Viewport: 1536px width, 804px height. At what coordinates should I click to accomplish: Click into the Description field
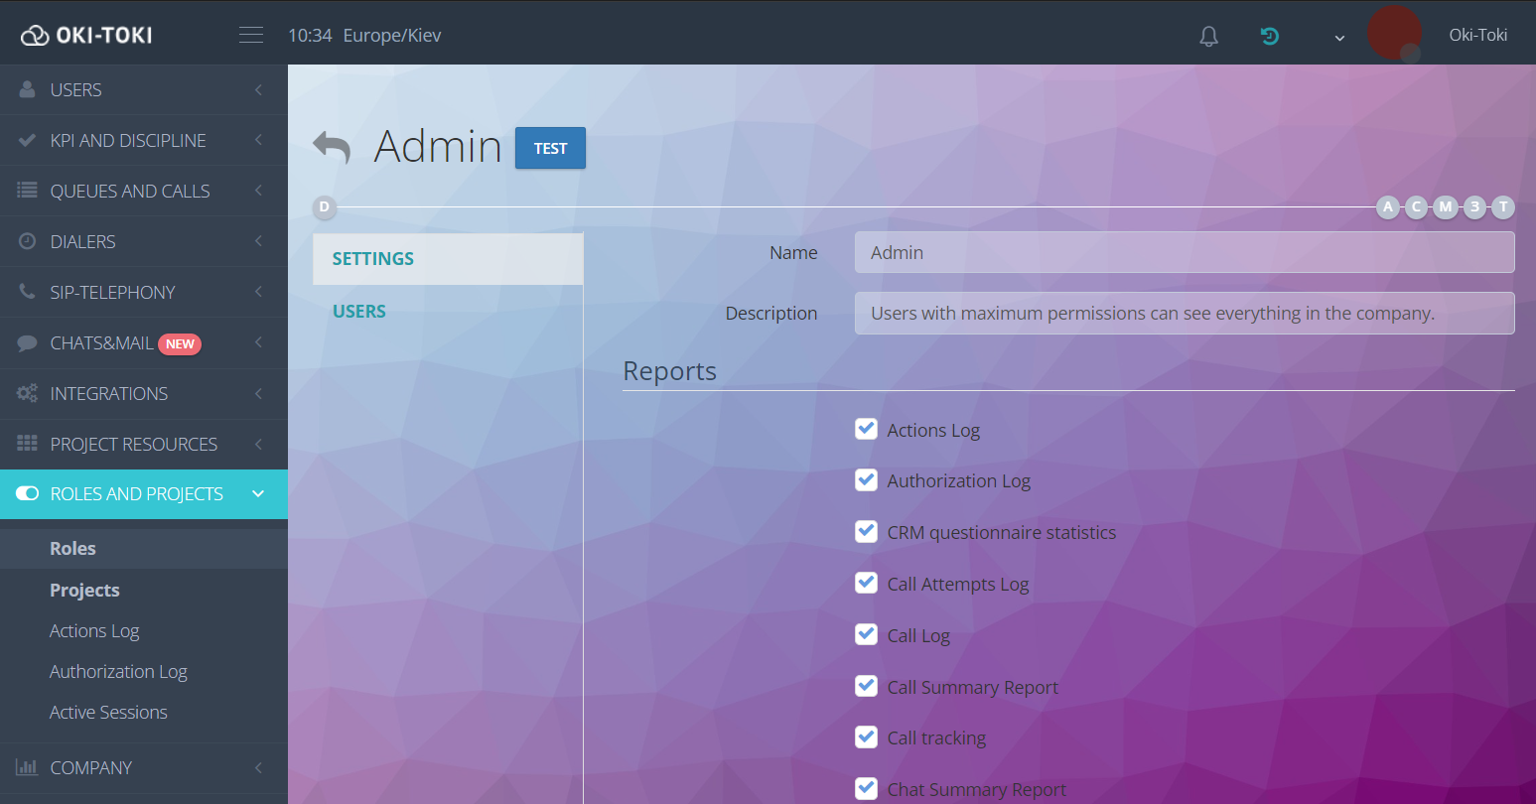(x=1185, y=313)
